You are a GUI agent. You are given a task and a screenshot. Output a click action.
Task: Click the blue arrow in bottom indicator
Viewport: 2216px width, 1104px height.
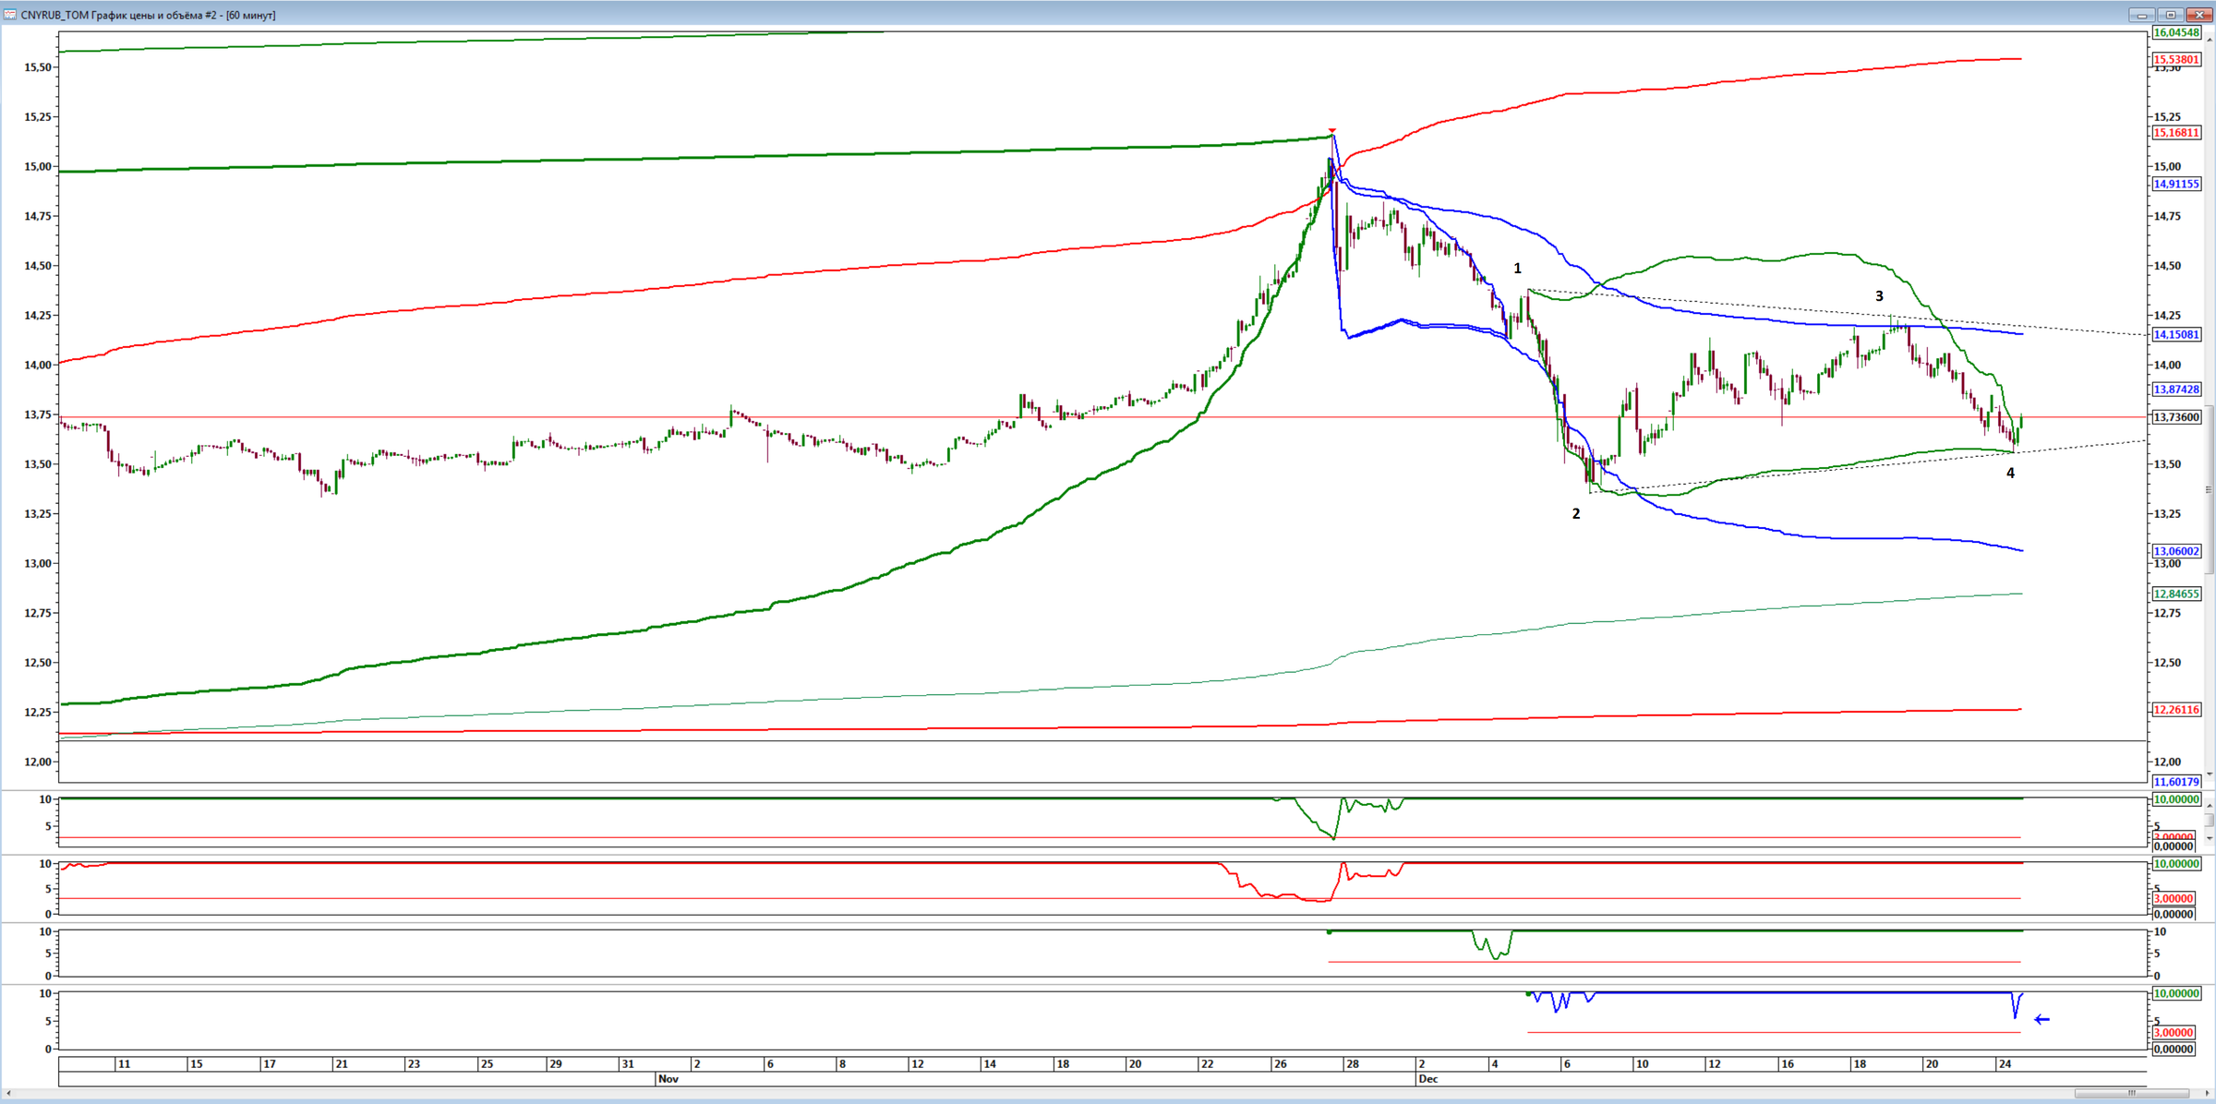(2041, 1019)
